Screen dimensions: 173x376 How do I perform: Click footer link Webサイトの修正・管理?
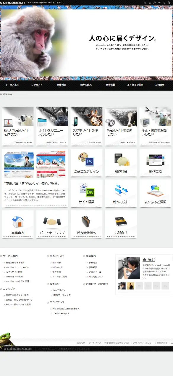[x=17, y=281]
